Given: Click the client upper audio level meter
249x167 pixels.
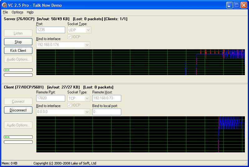Looking at the screenshot, I should tap(18, 137).
